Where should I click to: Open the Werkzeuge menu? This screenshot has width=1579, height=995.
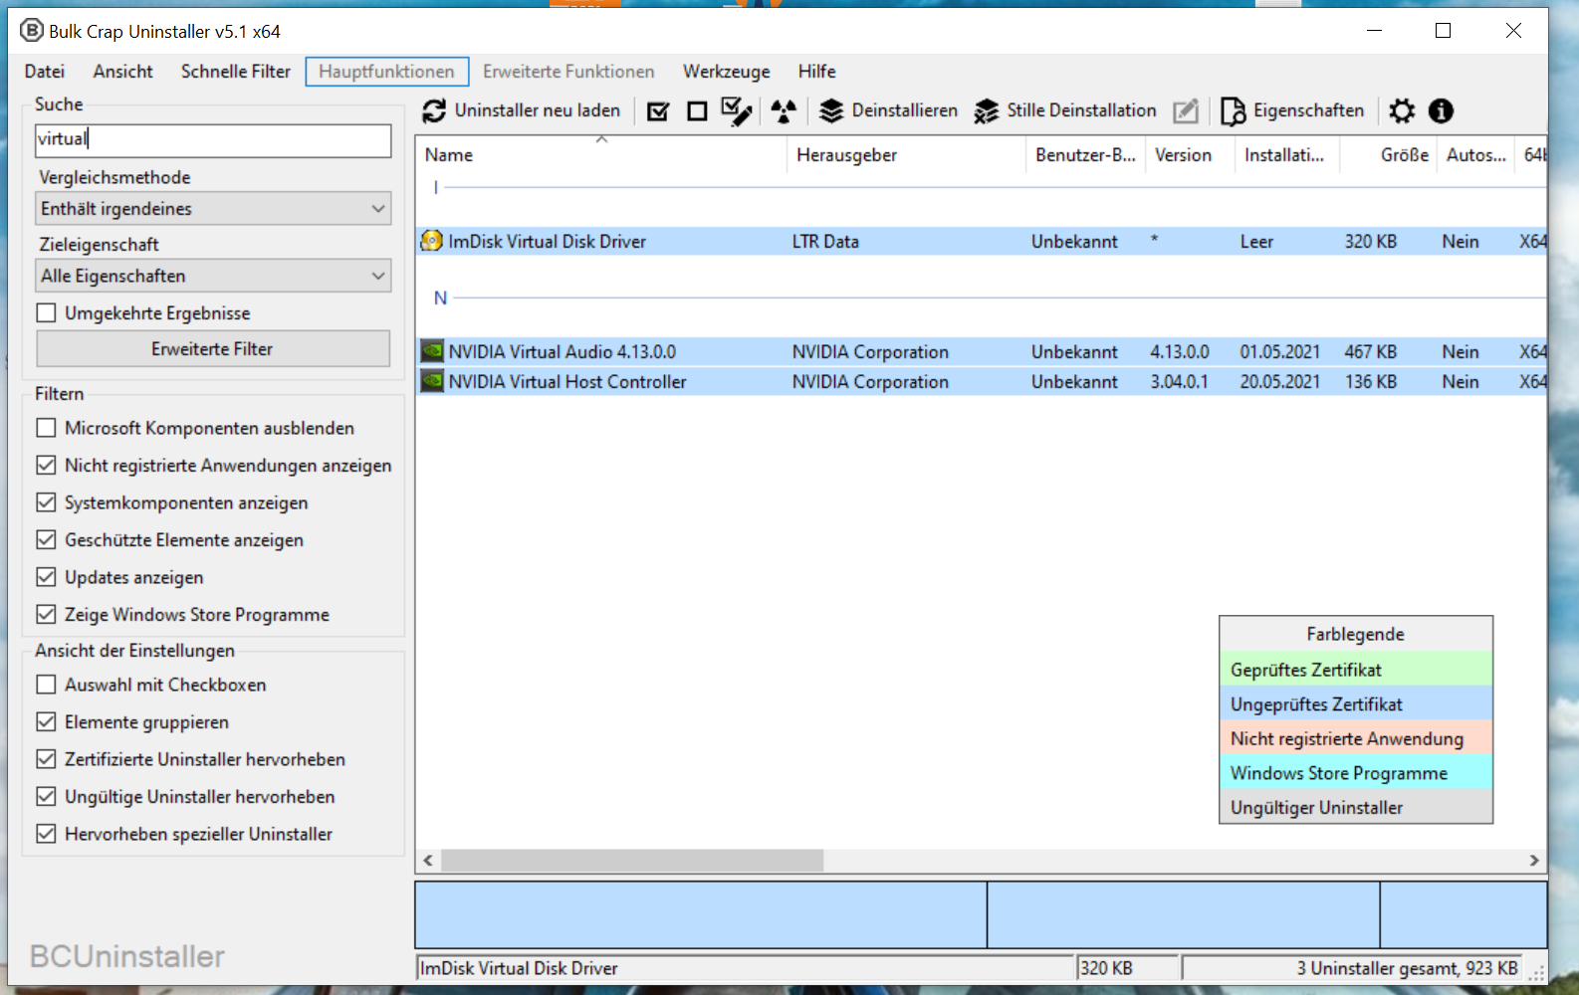[x=727, y=72]
